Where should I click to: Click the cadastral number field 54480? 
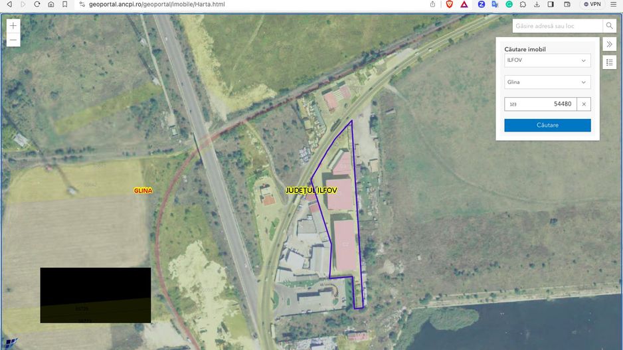(541, 104)
